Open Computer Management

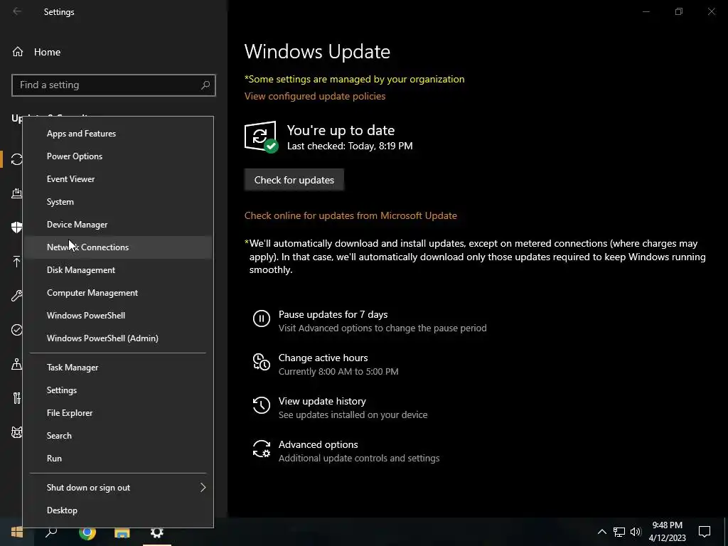click(118, 292)
